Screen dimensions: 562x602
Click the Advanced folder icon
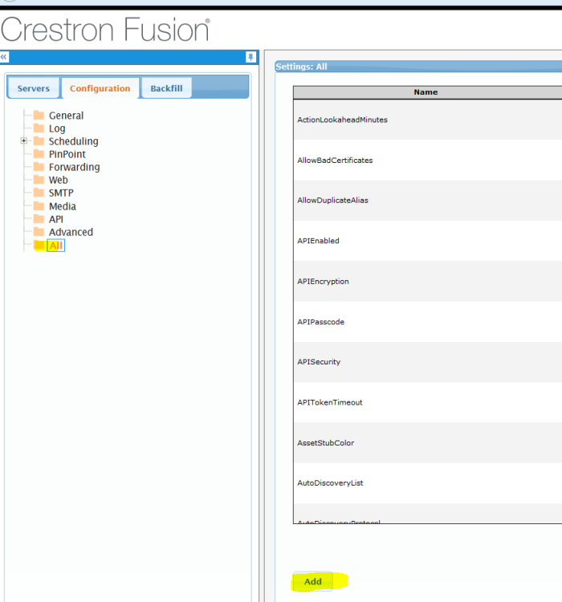[39, 231]
